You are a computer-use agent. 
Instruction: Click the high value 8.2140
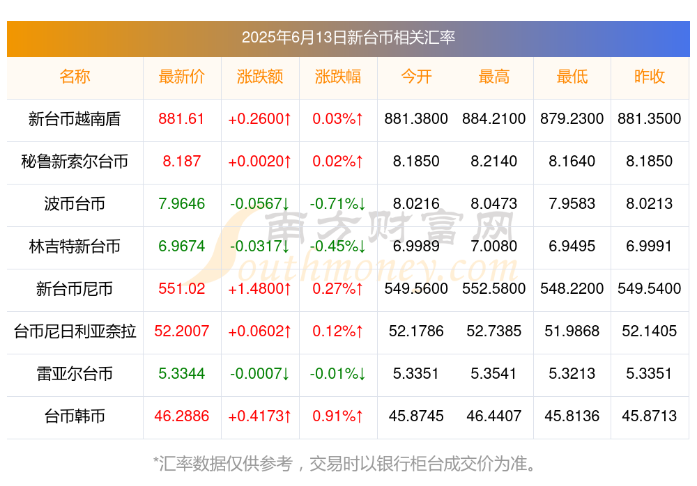pyautogui.click(x=494, y=161)
